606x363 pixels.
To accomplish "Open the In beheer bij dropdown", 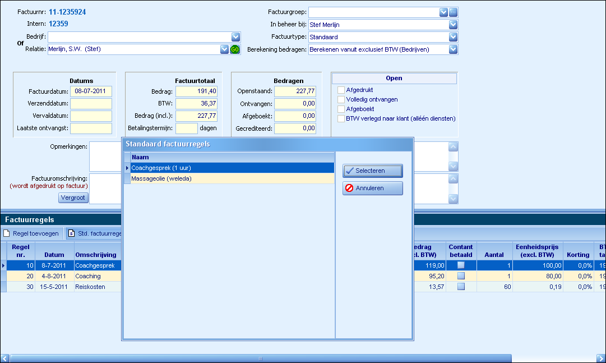I will pos(453,25).
